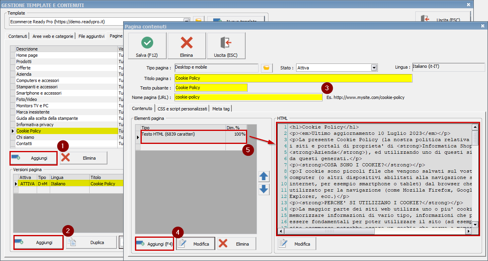Viewport: 488px width, 261px height.
Task: Select the Chi siamo row
Action: (67, 137)
